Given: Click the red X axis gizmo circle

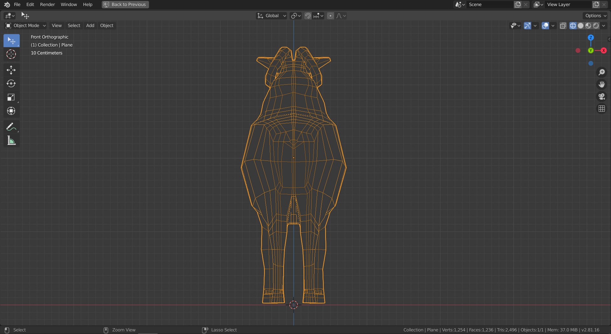Looking at the screenshot, I should point(604,51).
